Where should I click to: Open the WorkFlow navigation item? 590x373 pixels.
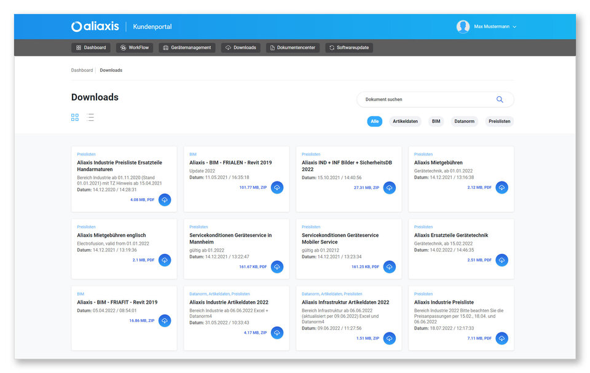135,47
